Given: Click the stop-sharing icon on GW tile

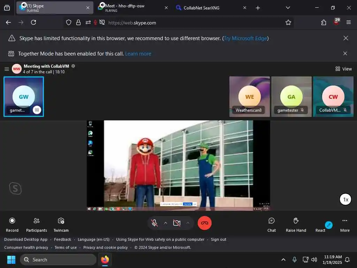Looking at the screenshot, I should pyautogui.click(x=37, y=110).
